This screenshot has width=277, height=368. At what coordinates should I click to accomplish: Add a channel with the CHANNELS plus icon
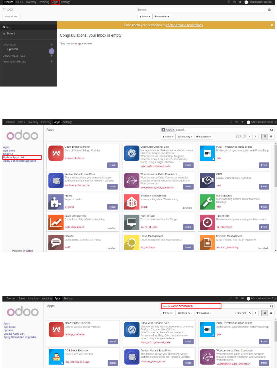pyautogui.click(x=52, y=44)
